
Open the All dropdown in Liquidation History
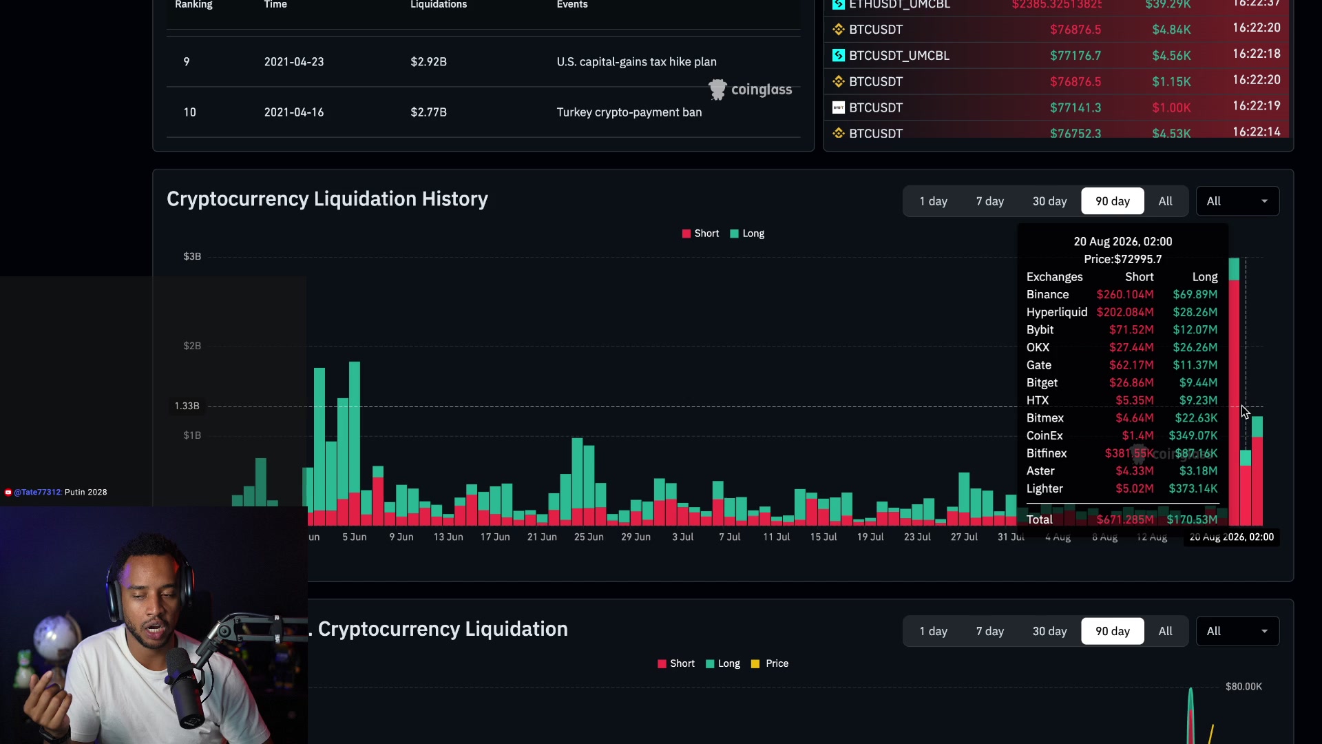(x=1237, y=201)
